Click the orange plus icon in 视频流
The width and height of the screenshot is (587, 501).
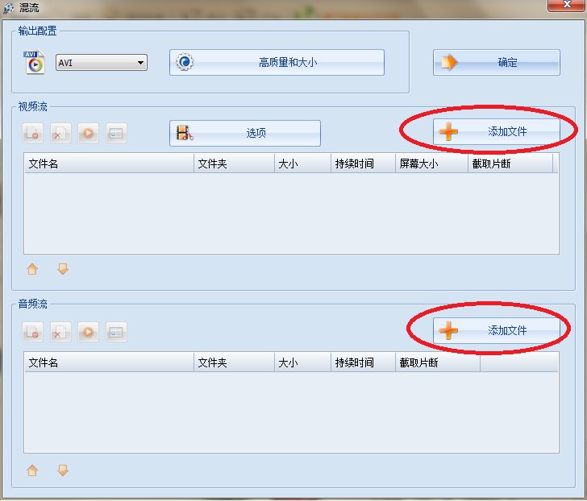448,131
